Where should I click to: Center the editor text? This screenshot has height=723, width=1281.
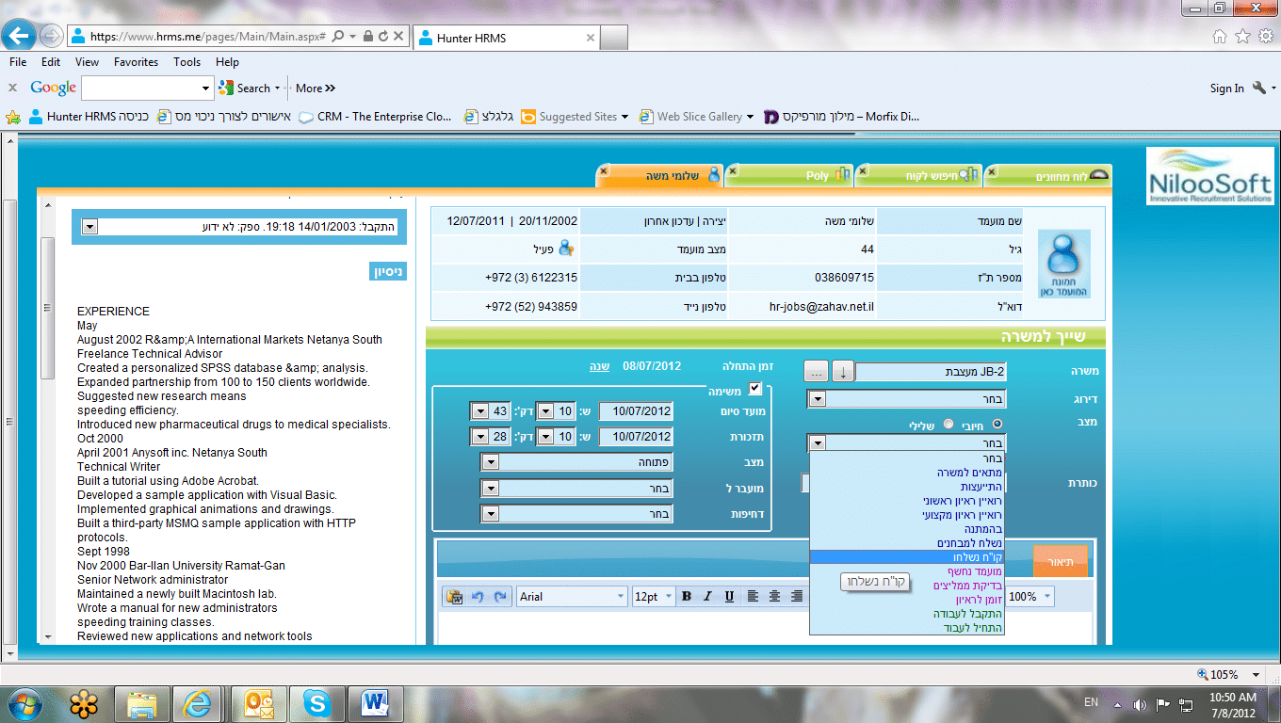click(775, 596)
